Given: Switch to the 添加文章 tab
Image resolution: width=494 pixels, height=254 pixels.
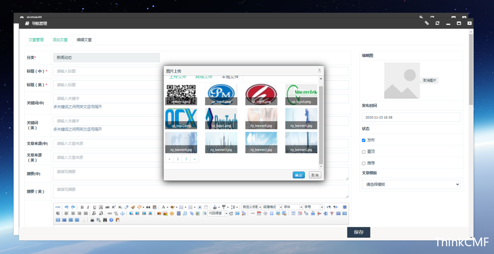Looking at the screenshot, I should 60,40.
